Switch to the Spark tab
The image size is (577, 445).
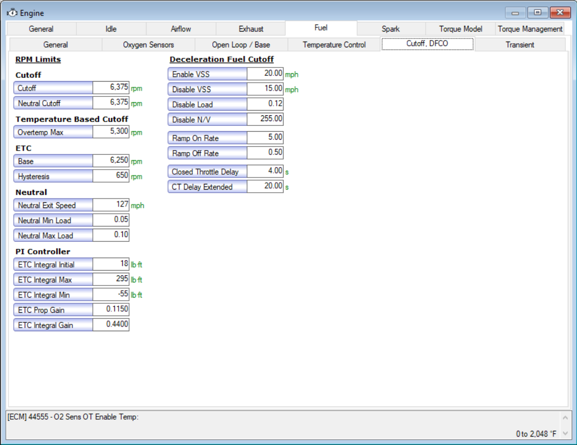click(x=390, y=29)
